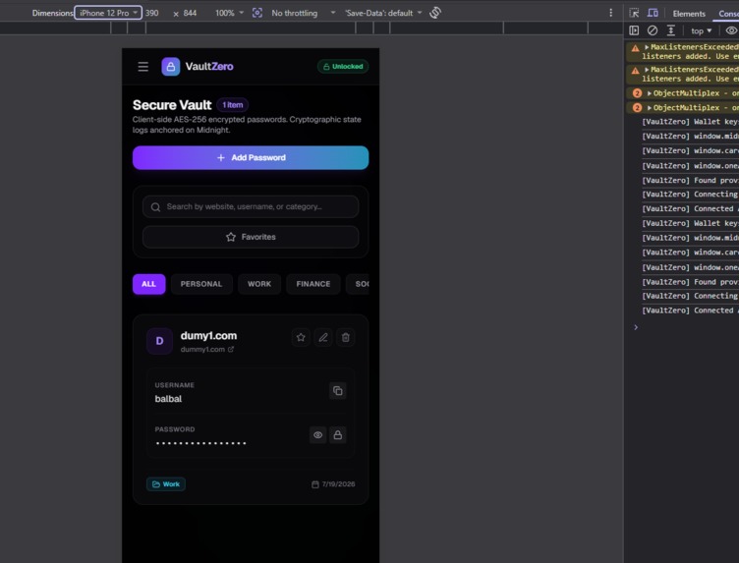Click the D avatar of dumy1.com
Viewport: 739px width, 563px height.
159,341
